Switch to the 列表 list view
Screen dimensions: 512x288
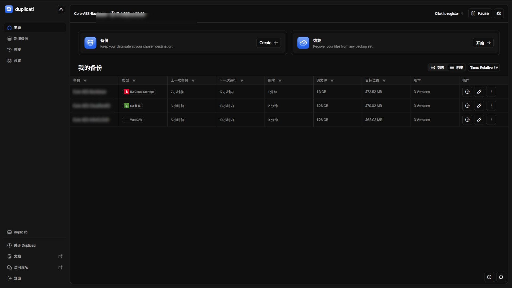(438, 67)
